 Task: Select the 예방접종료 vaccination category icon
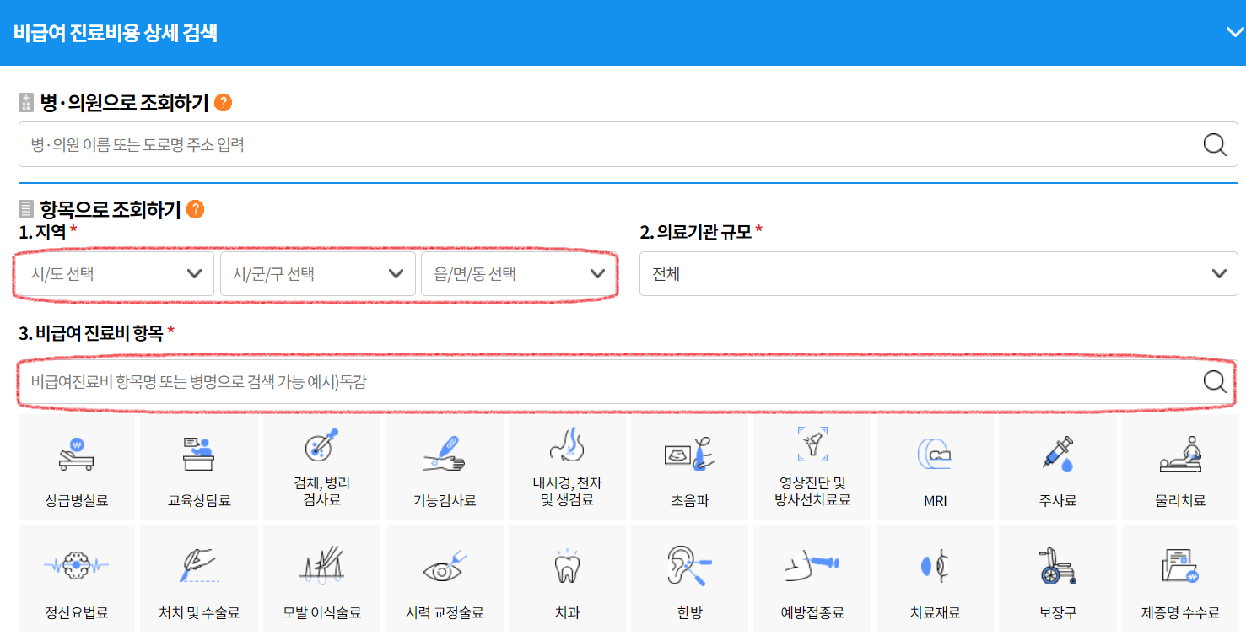[812, 578]
